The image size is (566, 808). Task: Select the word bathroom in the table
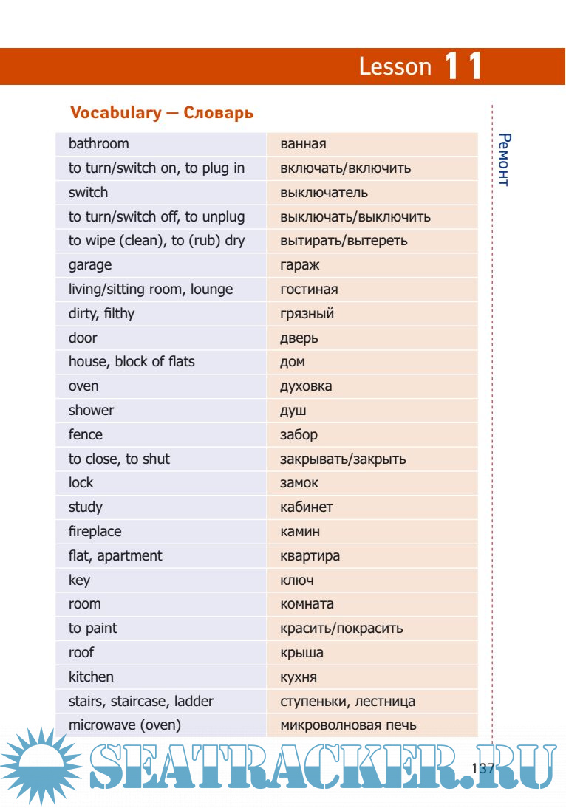pyautogui.click(x=99, y=144)
